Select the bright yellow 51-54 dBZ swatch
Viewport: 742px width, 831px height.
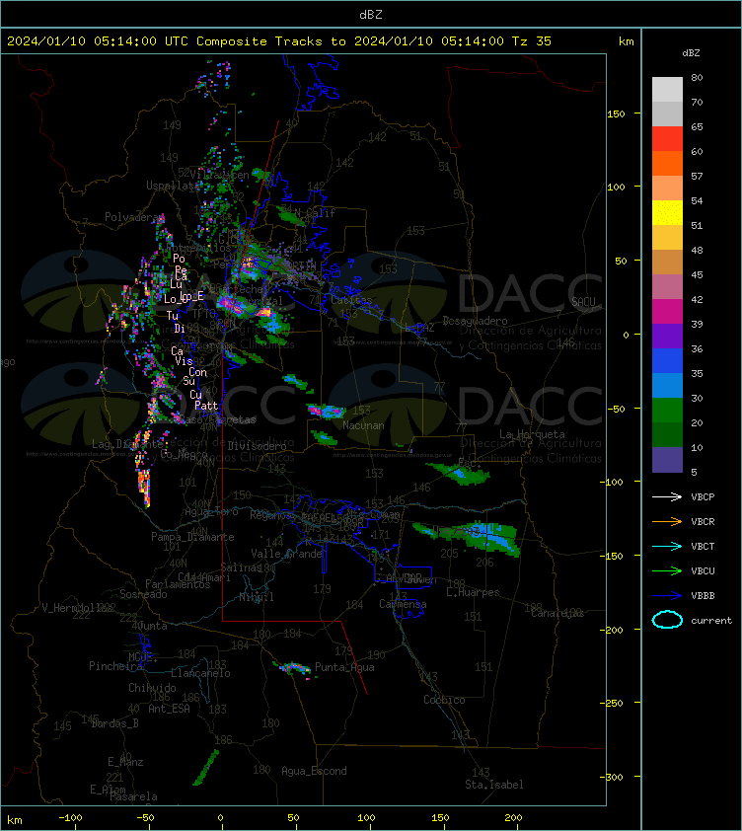point(667,212)
